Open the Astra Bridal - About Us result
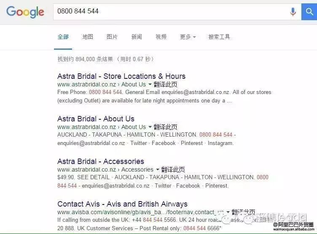This screenshot has height=234, width=317. [96, 119]
